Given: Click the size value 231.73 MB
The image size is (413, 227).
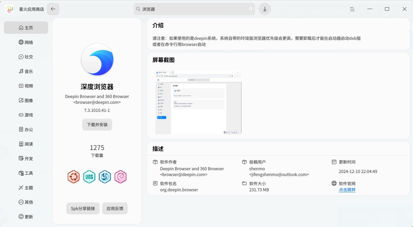Looking at the screenshot, I should 259,190.
